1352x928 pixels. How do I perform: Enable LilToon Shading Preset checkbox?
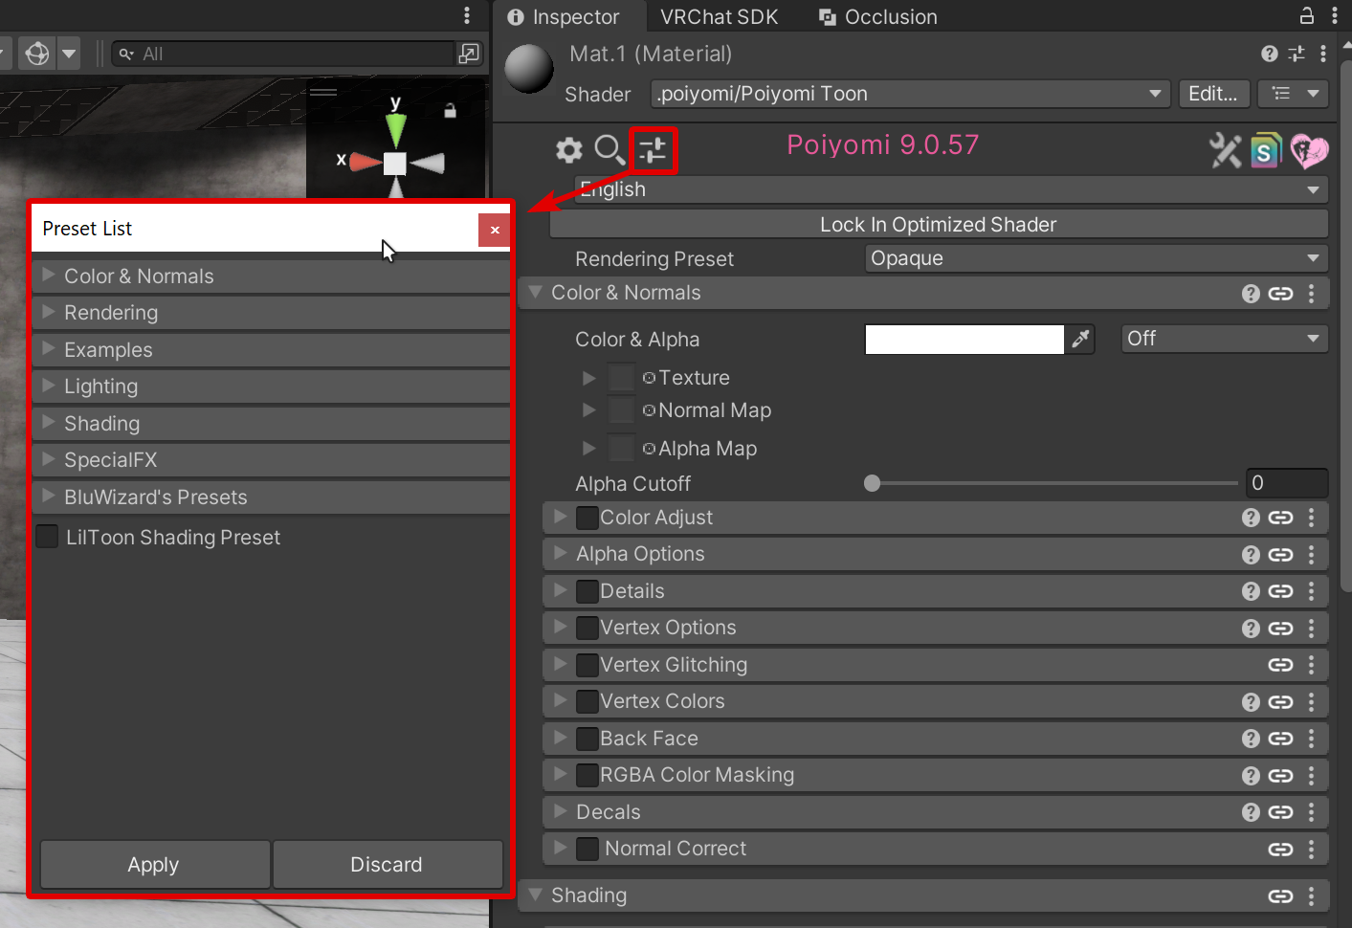[47, 537]
